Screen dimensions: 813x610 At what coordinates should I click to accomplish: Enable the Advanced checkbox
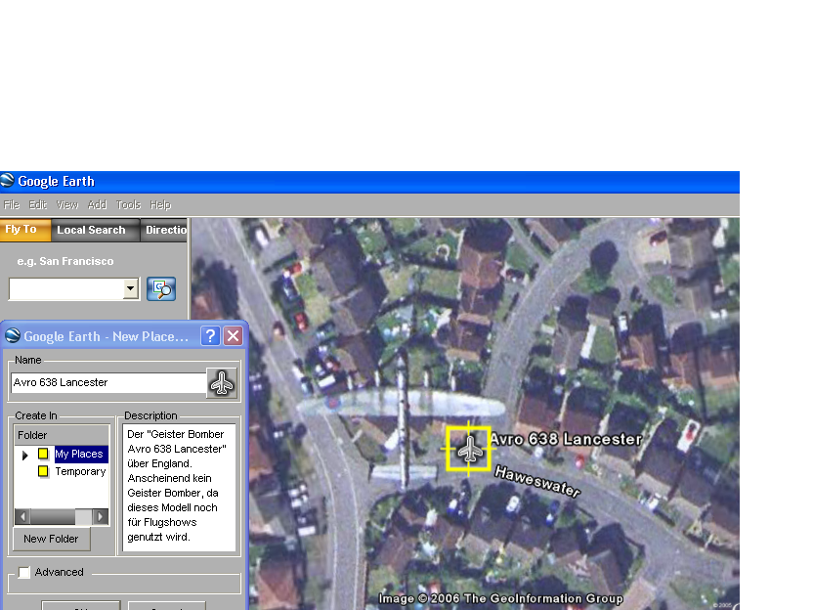23,572
